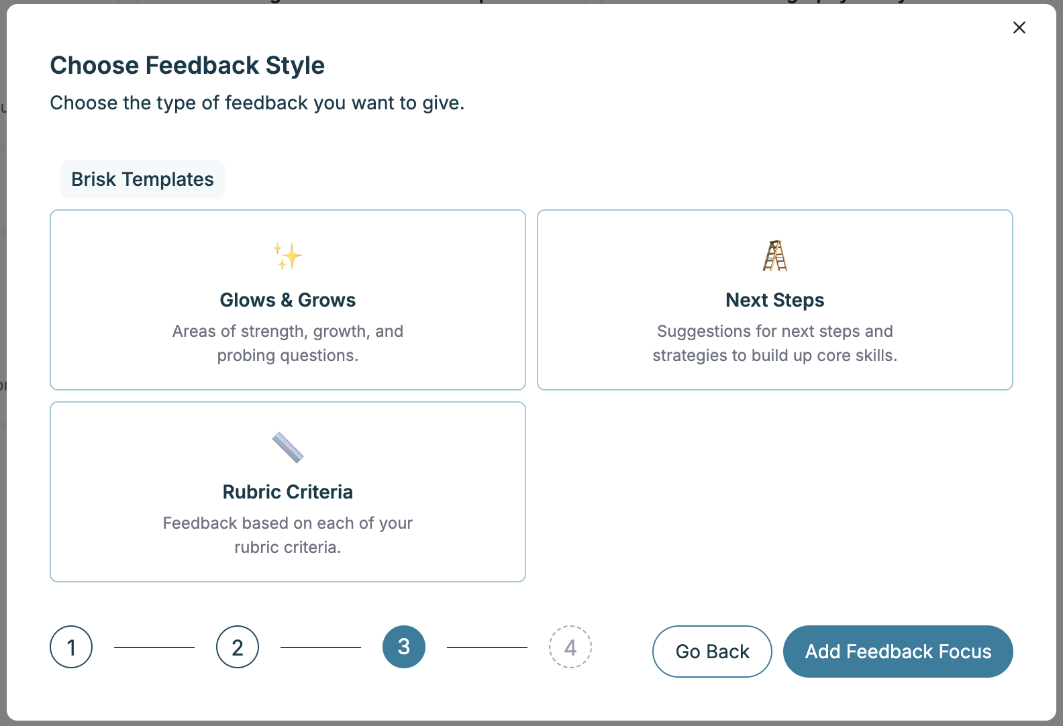Click the active step 3 circle

pos(404,647)
